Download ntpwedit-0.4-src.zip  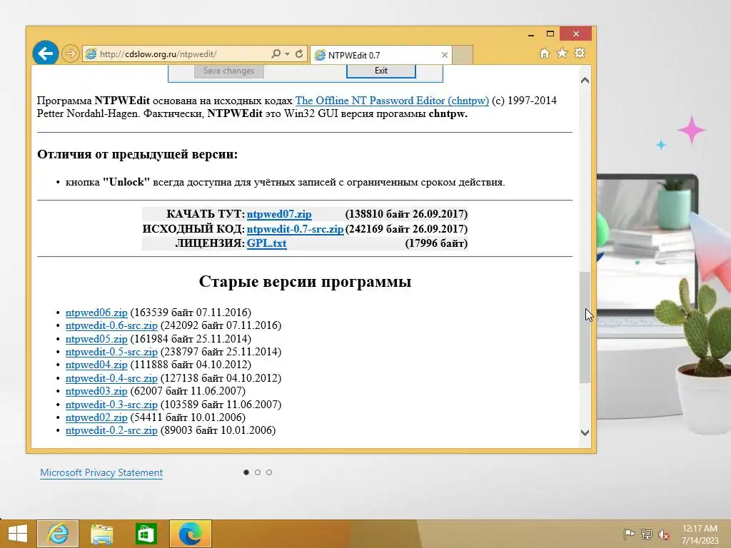[111, 378]
